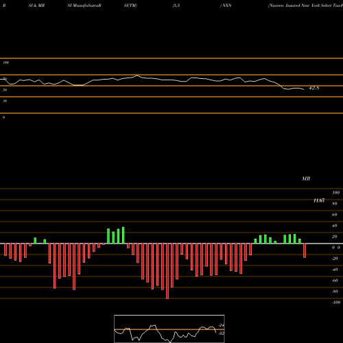This screenshot has height=343, width=343.
Task: Click the current RSI value 42.8
Action: [x=314, y=88]
